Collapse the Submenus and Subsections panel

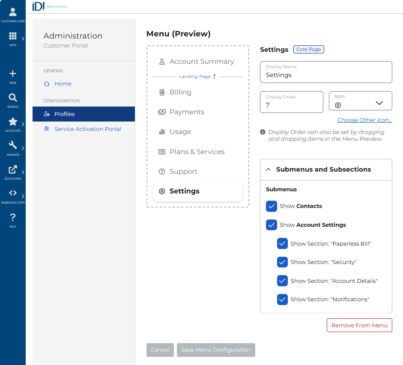(269, 169)
